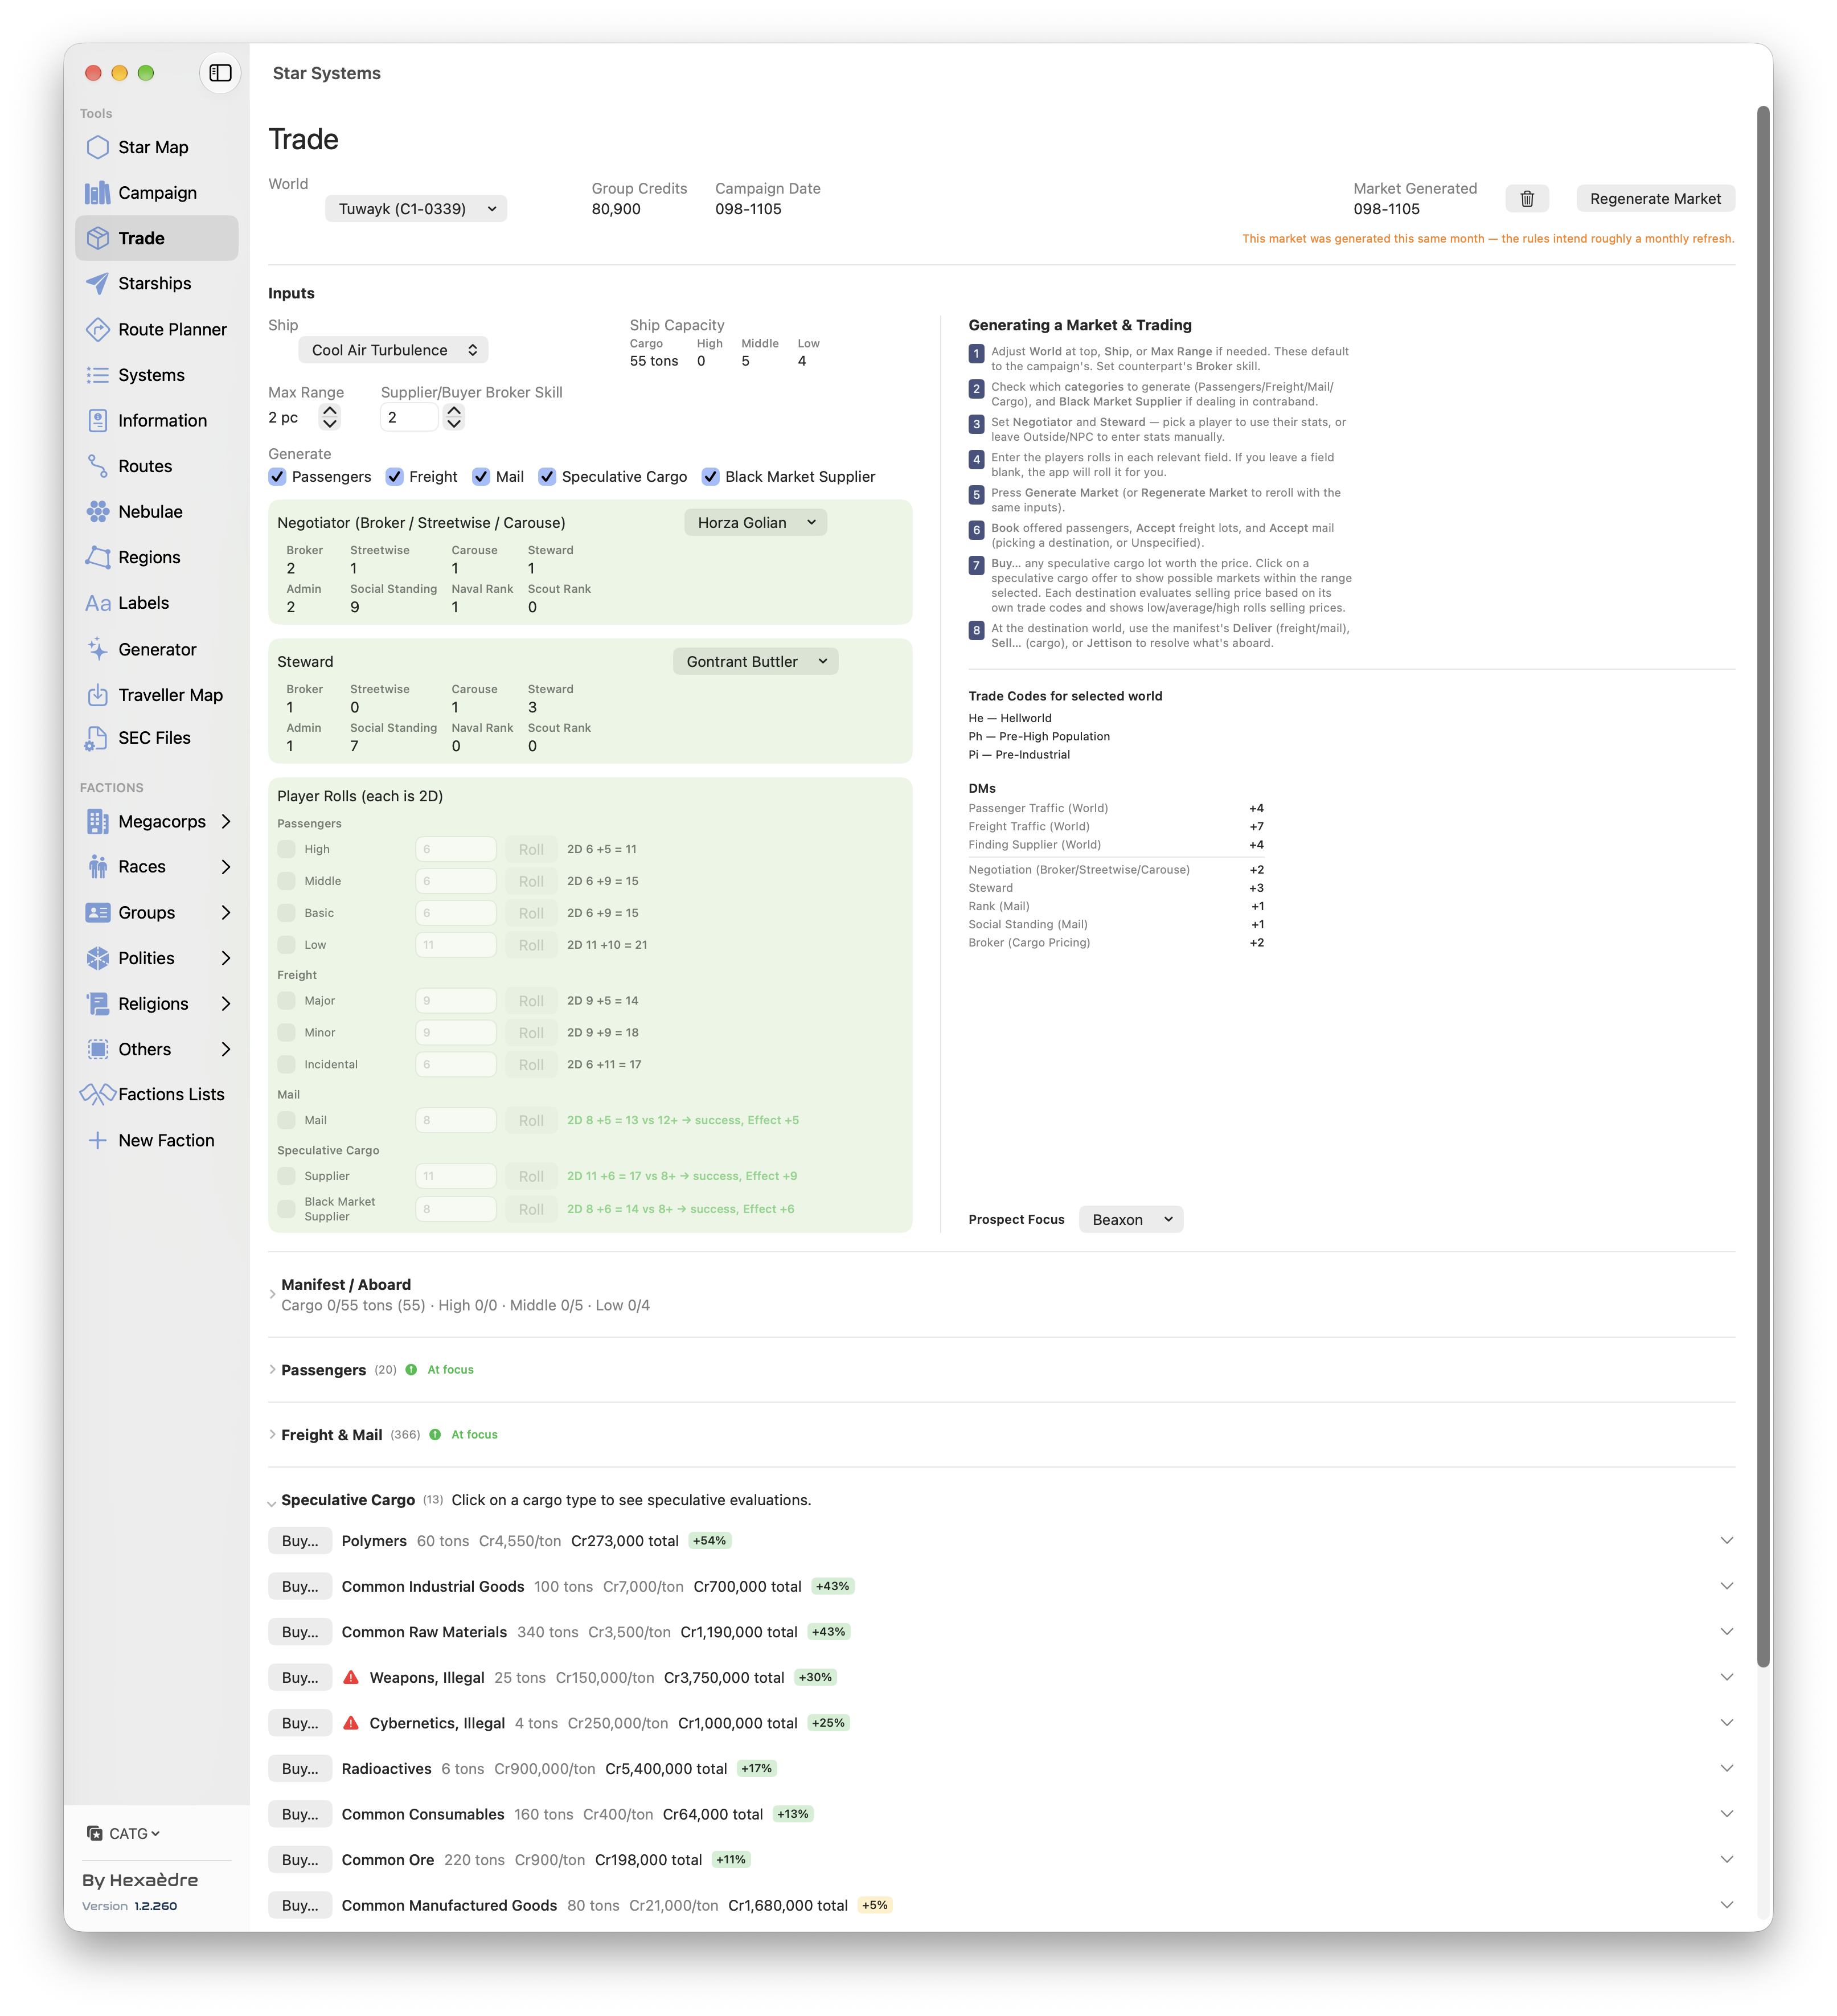Screen dimensions: 1837x2016
Task: Click Buy for Polymers cargo
Action: (x=300, y=1541)
